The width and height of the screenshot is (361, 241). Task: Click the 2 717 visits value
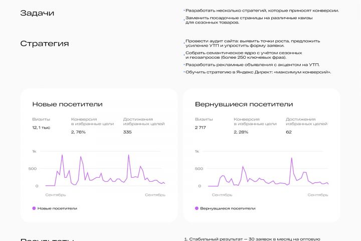point(202,128)
